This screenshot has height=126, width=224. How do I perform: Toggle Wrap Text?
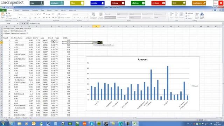tap(63, 14)
